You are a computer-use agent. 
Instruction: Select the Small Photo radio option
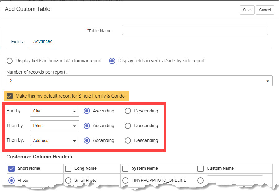click(x=68, y=181)
